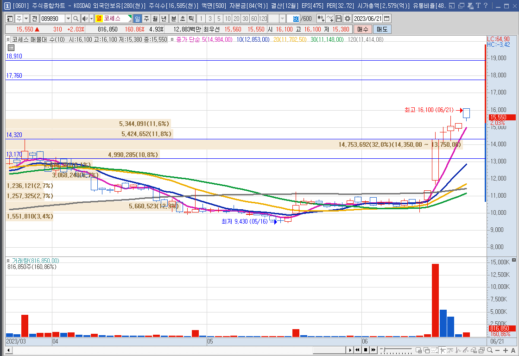The width and height of the screenshot is (519, 356).
Task: Click the play replay button at bottom
Action: tap(350, 350)
